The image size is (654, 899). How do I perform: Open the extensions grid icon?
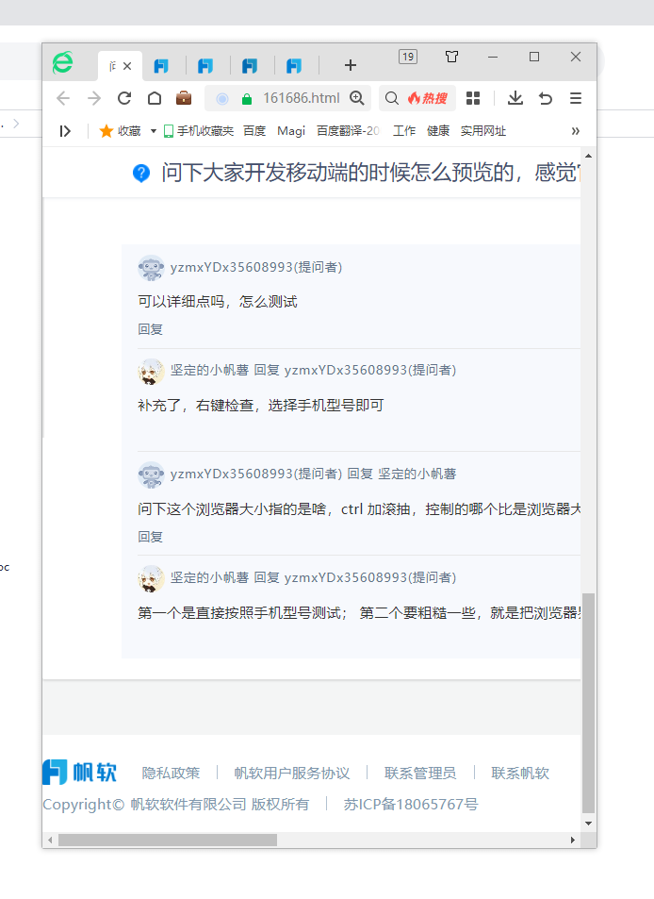coord(473,99)
